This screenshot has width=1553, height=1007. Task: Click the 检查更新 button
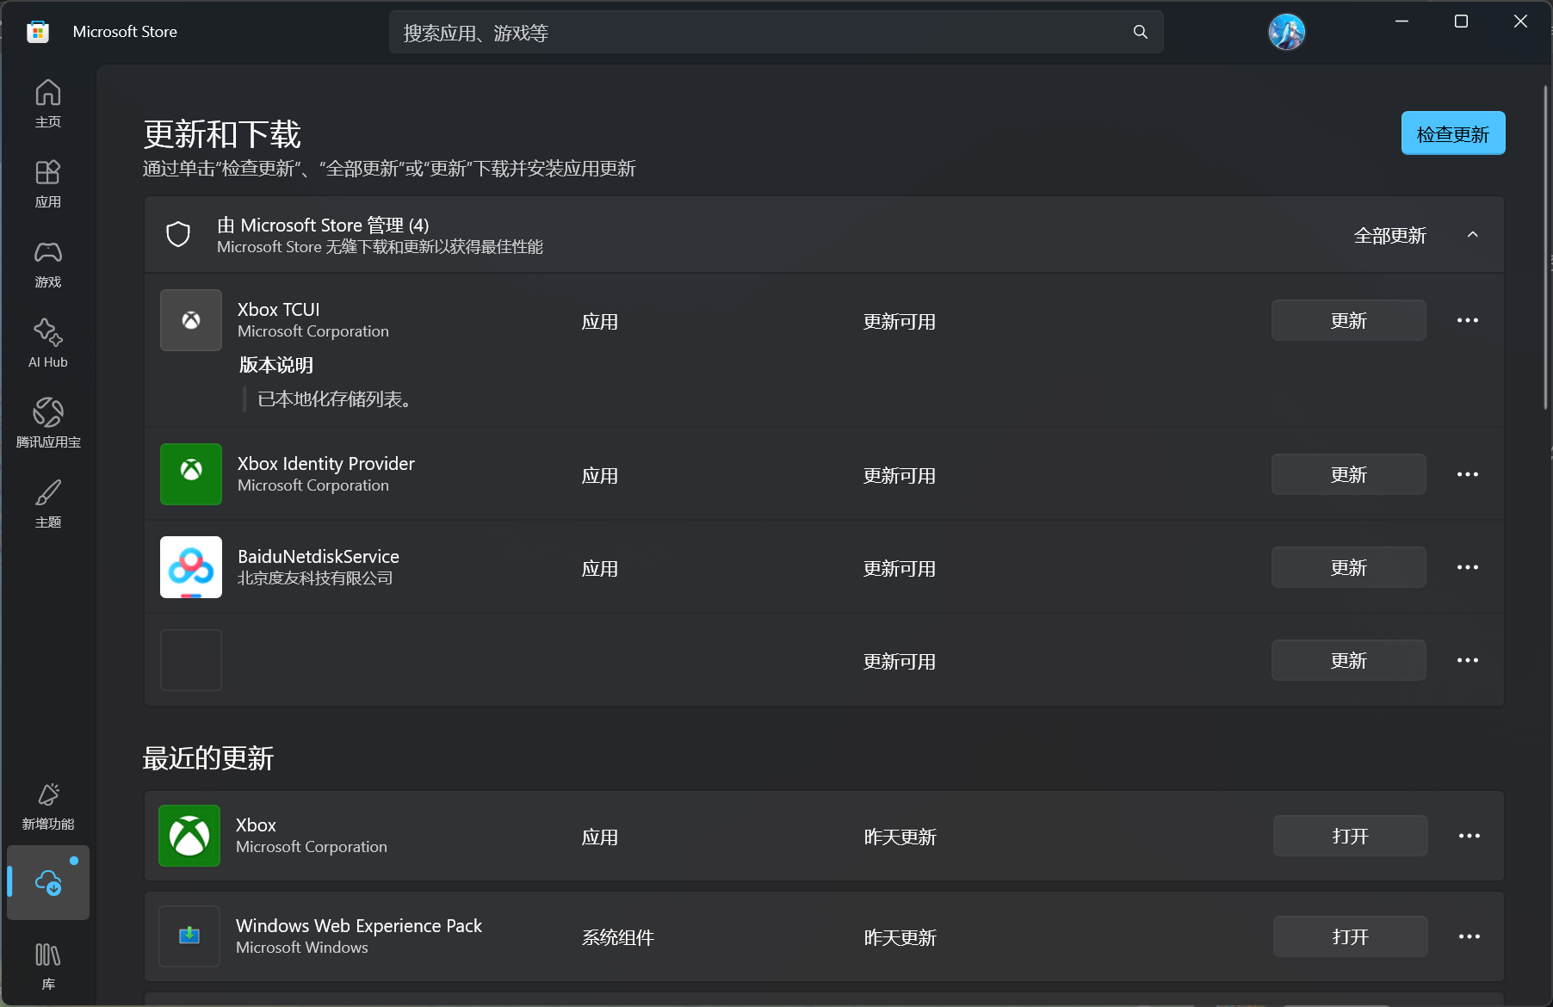click(1453, 133)
